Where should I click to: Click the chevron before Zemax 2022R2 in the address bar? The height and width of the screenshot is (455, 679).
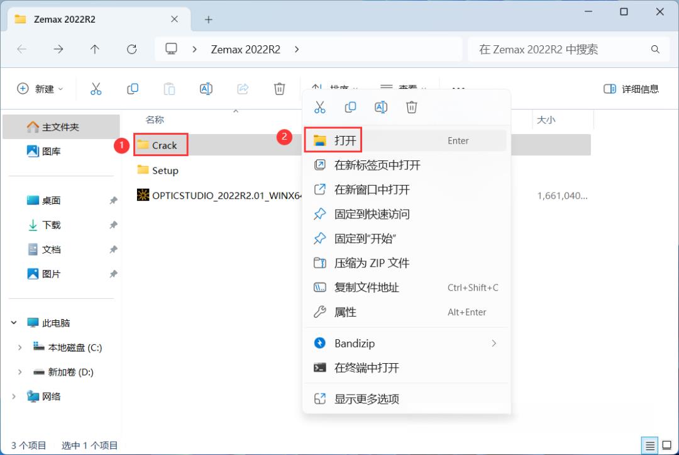pos(194,49)
